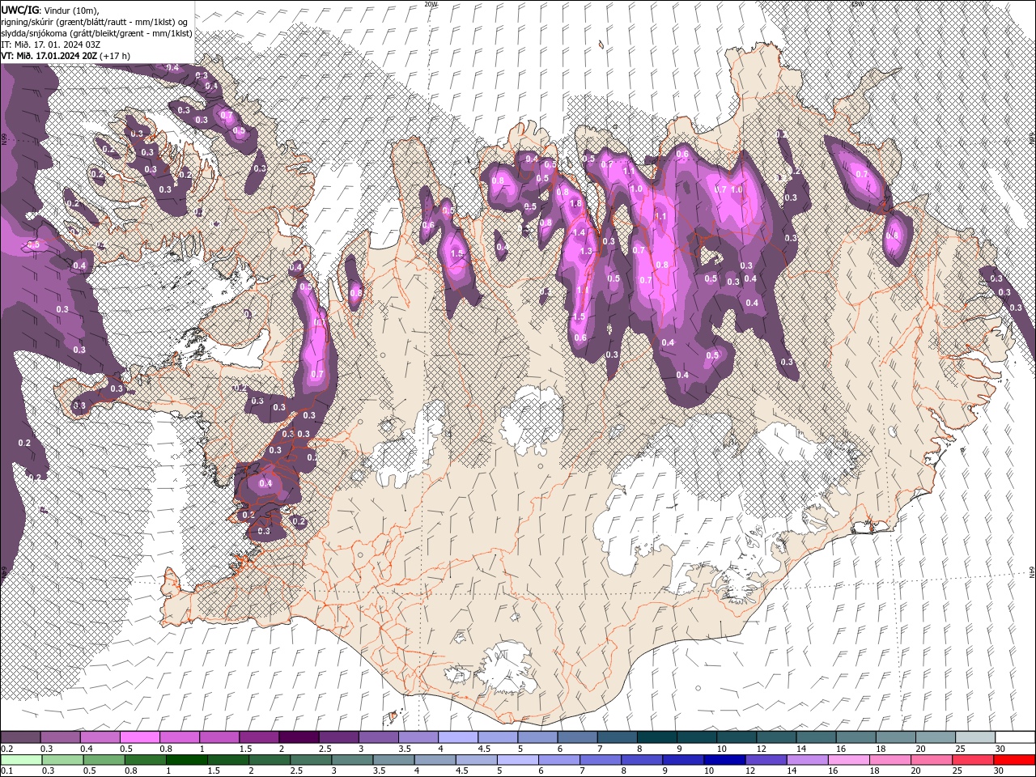Pick the bright pink 0.5 swatch in upper legend
Screen dimensions: 1036x777
pyautogui.click(x=139, y=737)
